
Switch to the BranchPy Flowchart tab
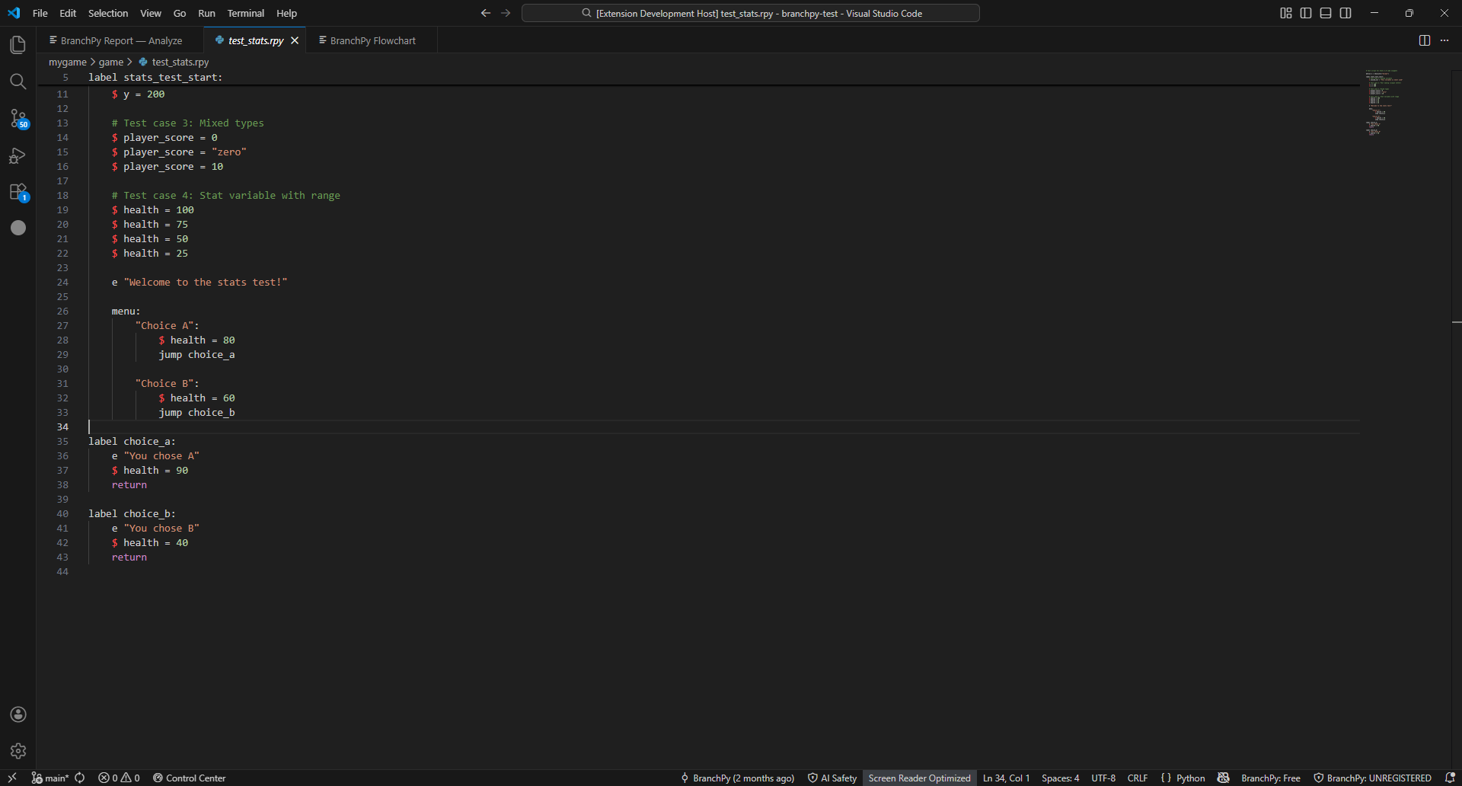(x=372, y=40)
